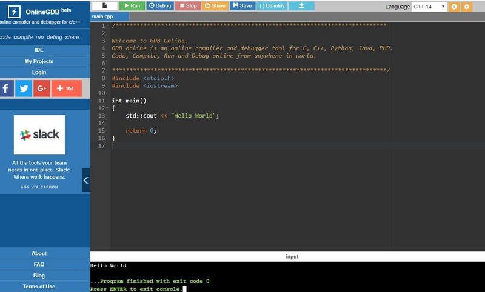The image size is (485, 292).
Task: Start debugging with the Debug button
Action: [x=160, y=5]
